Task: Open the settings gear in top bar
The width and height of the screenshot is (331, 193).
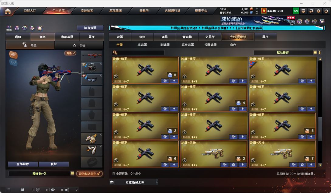Action: [x=319, y=11]
